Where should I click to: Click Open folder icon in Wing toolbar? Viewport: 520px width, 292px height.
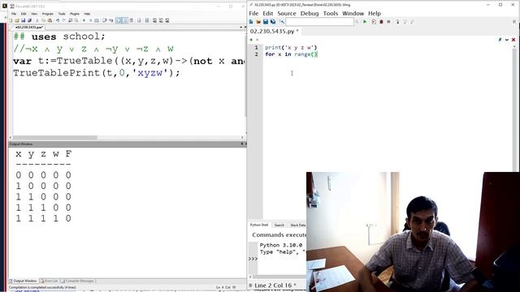tap(258, 22)
